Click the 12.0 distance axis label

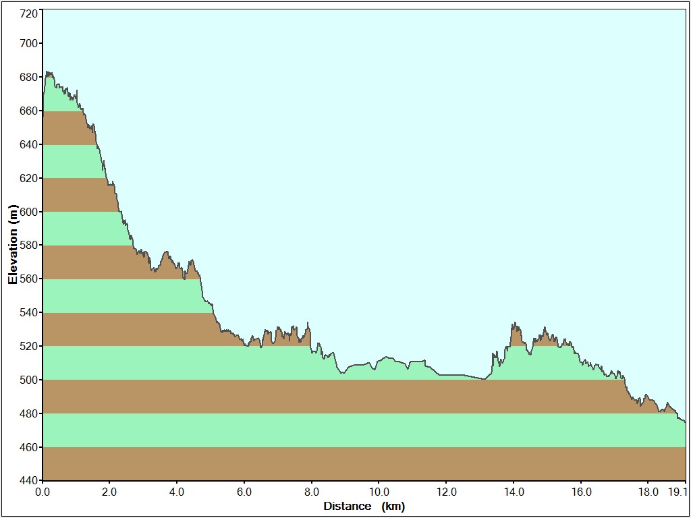pos(446,491)
